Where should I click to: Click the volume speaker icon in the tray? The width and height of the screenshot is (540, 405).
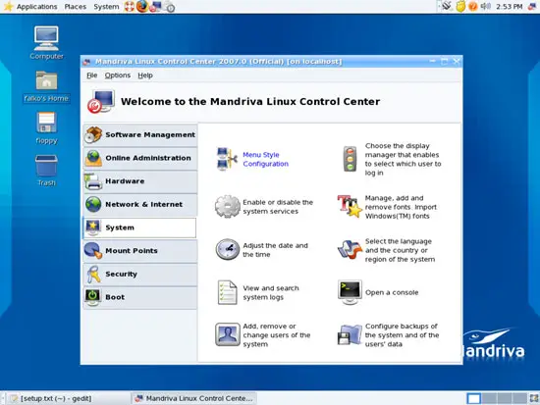pos(485,6)
